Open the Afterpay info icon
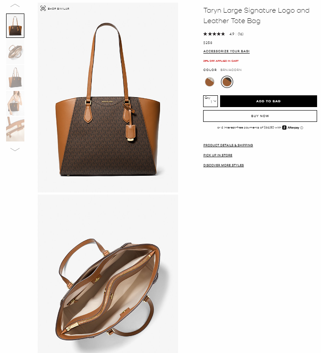 click(x=302, y=128)
